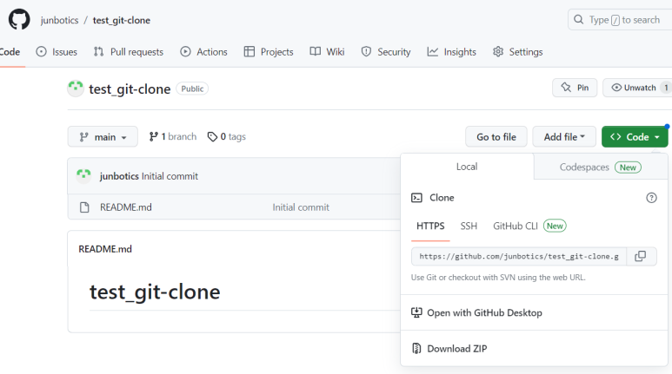Click the repository avatar beside test_git-clone title
The width and height of the screenshot is (672, 374).
pos(76,89)
